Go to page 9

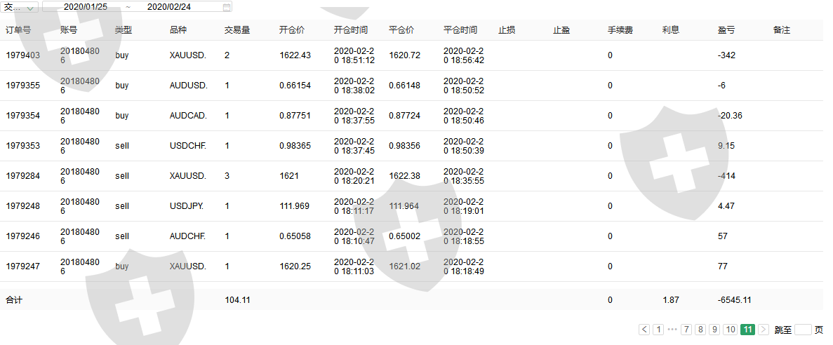coord(714,330)
